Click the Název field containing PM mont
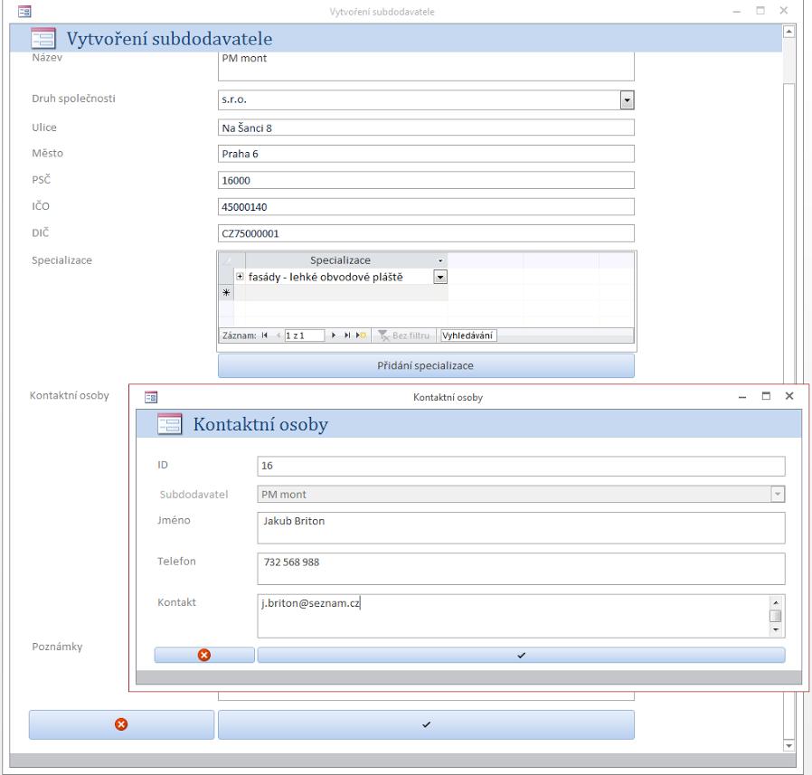This screenshot has width=812, height=775. click(426, 65)
